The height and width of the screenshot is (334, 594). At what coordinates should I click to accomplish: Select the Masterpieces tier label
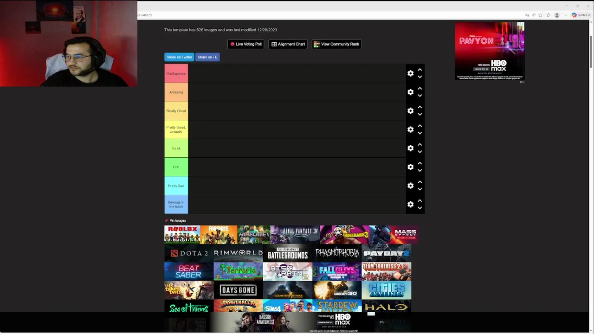176,73
